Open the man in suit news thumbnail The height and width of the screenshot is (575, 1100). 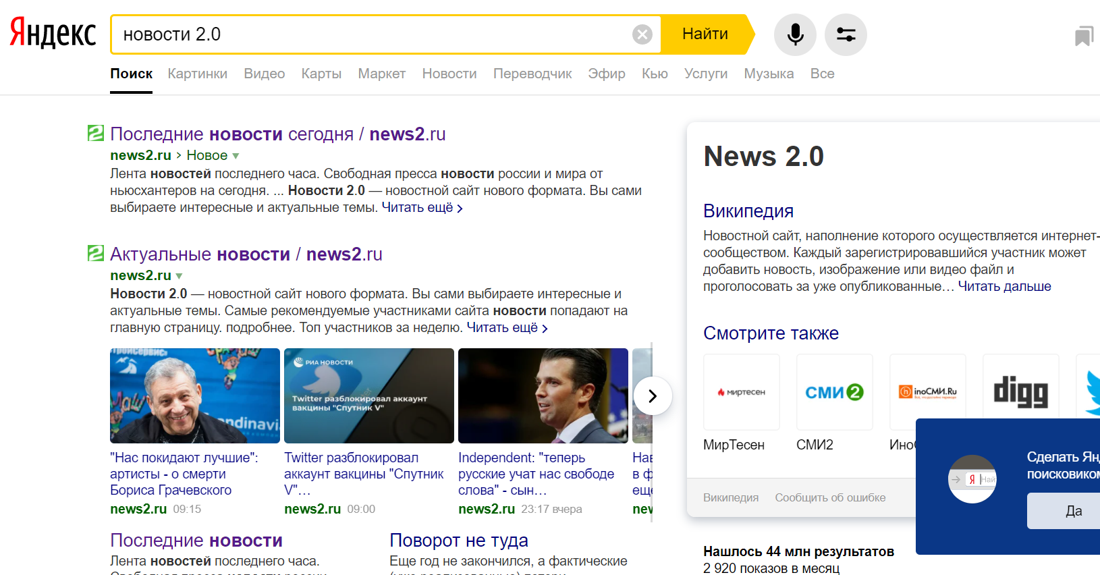coord(543,395)
